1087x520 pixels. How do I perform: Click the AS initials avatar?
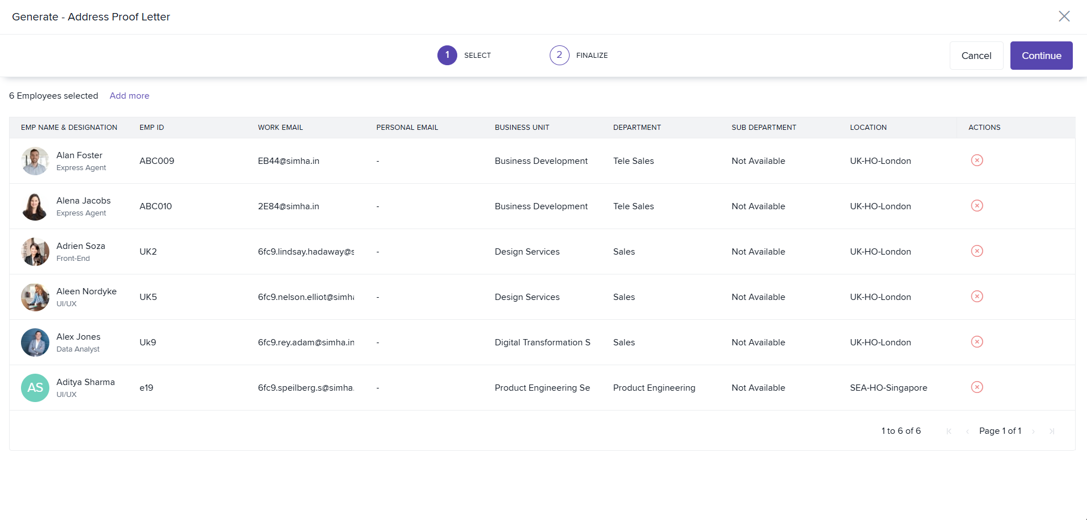point(35,388)
